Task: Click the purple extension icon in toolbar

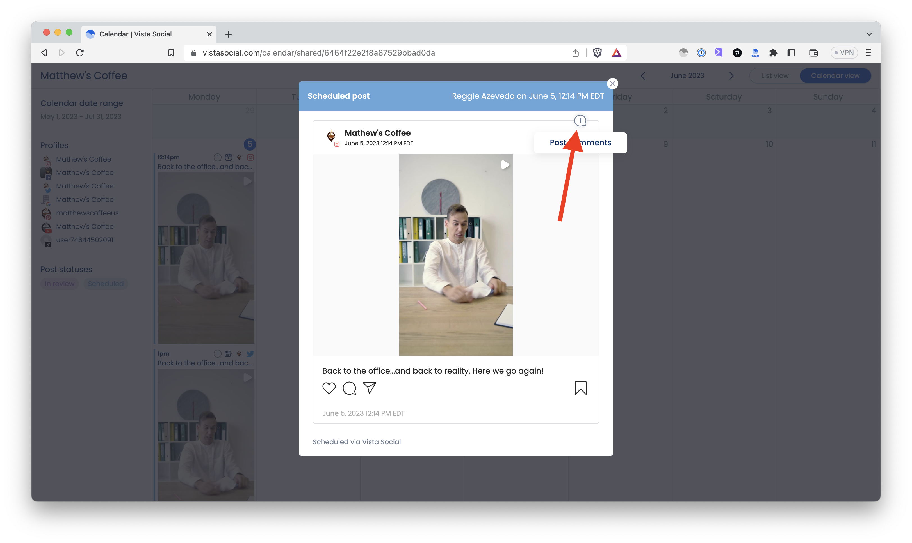Action: [718, 53]
